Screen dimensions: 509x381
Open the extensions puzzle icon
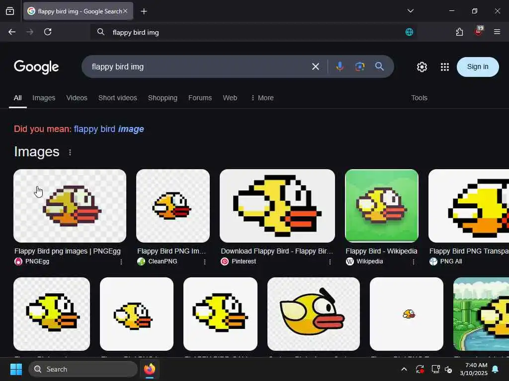tap(459, 32)
